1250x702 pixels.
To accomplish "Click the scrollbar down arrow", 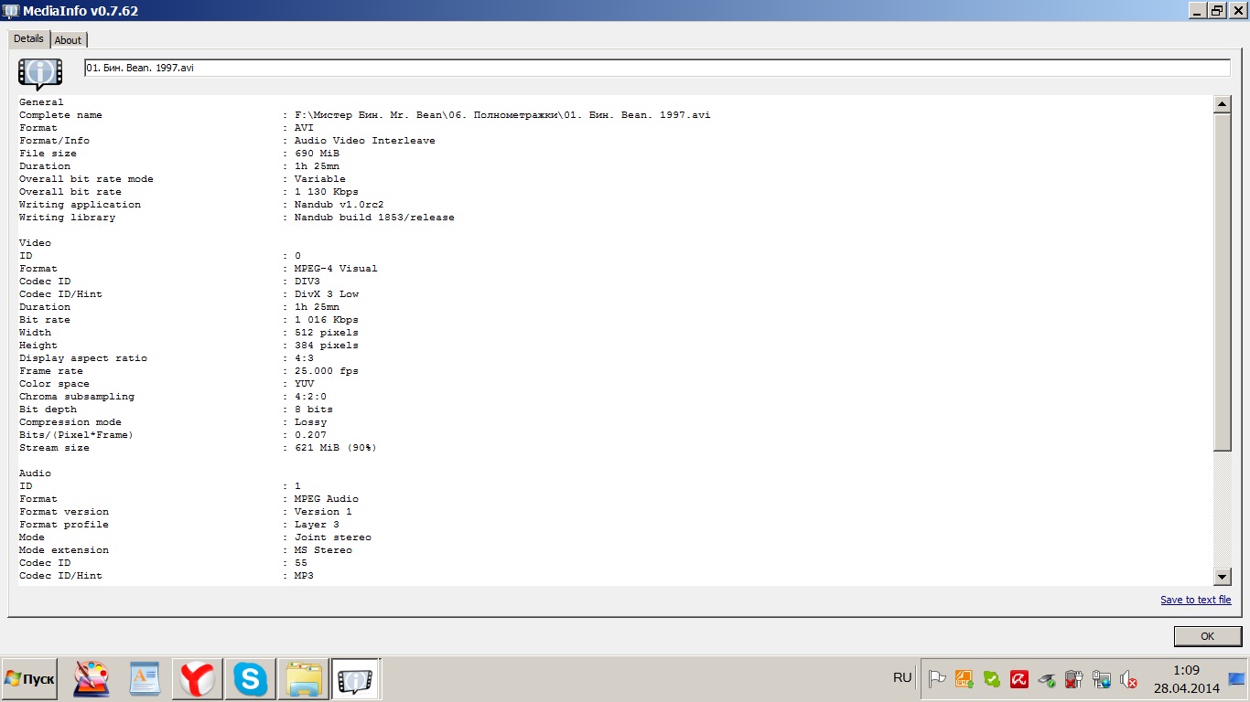I will 1223,577.
